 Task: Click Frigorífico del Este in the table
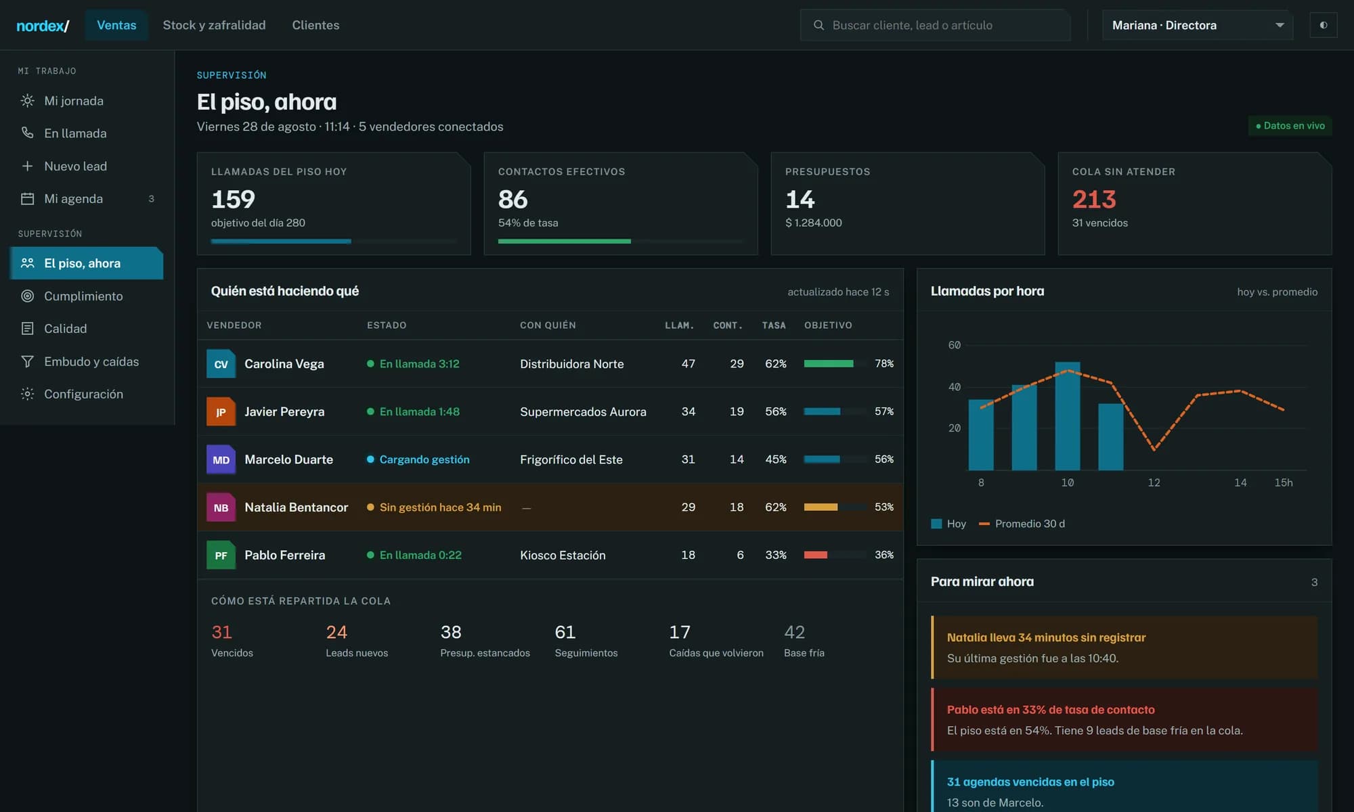[x=571, y=459]
